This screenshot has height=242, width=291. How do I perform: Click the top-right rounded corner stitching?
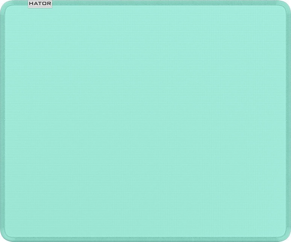click(x=287, y=5)
